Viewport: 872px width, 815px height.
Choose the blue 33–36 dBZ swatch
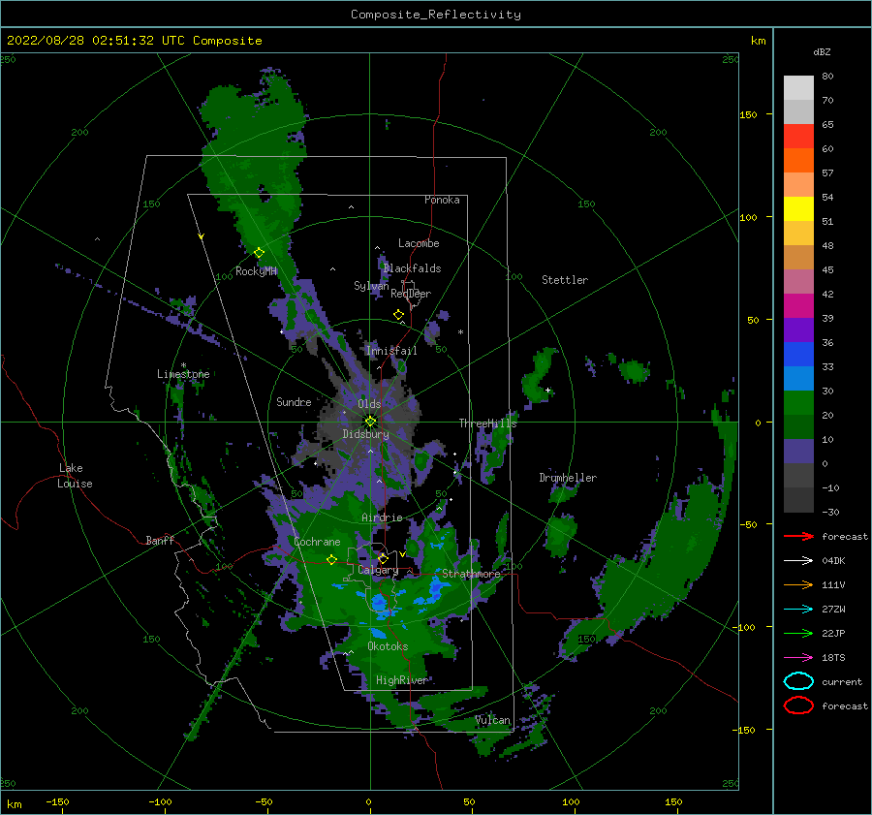point(798,355)
